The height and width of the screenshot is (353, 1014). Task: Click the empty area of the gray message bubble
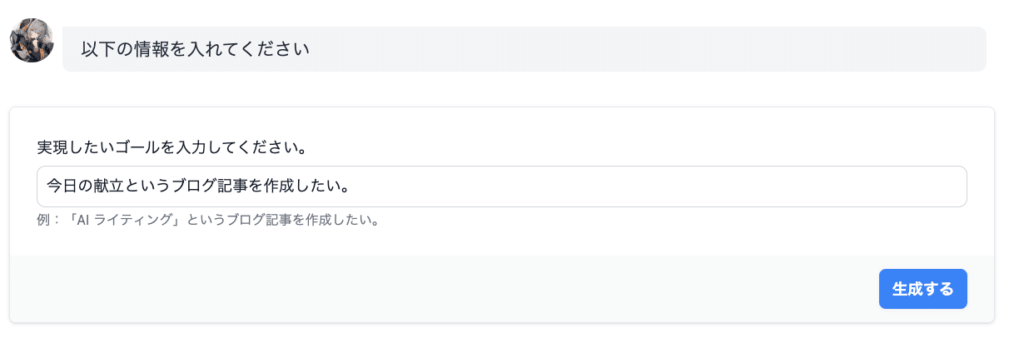tap(649, 49)
